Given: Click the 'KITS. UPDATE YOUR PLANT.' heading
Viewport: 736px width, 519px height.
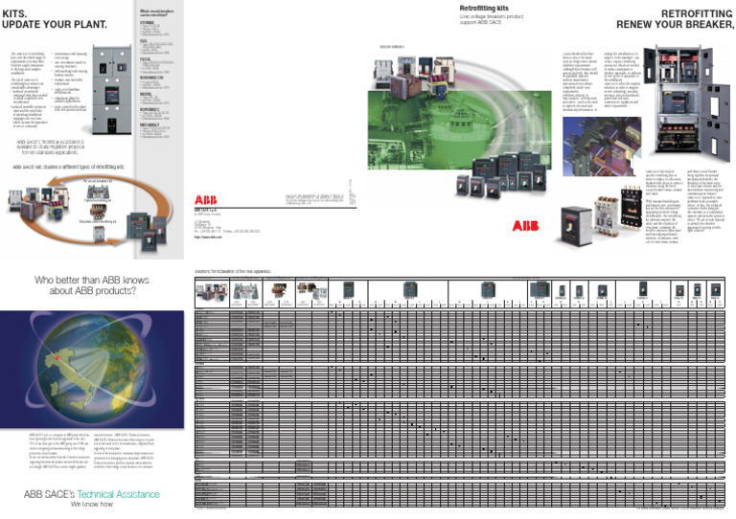Looking at the screenshot, I should click(x=55, y=19).
